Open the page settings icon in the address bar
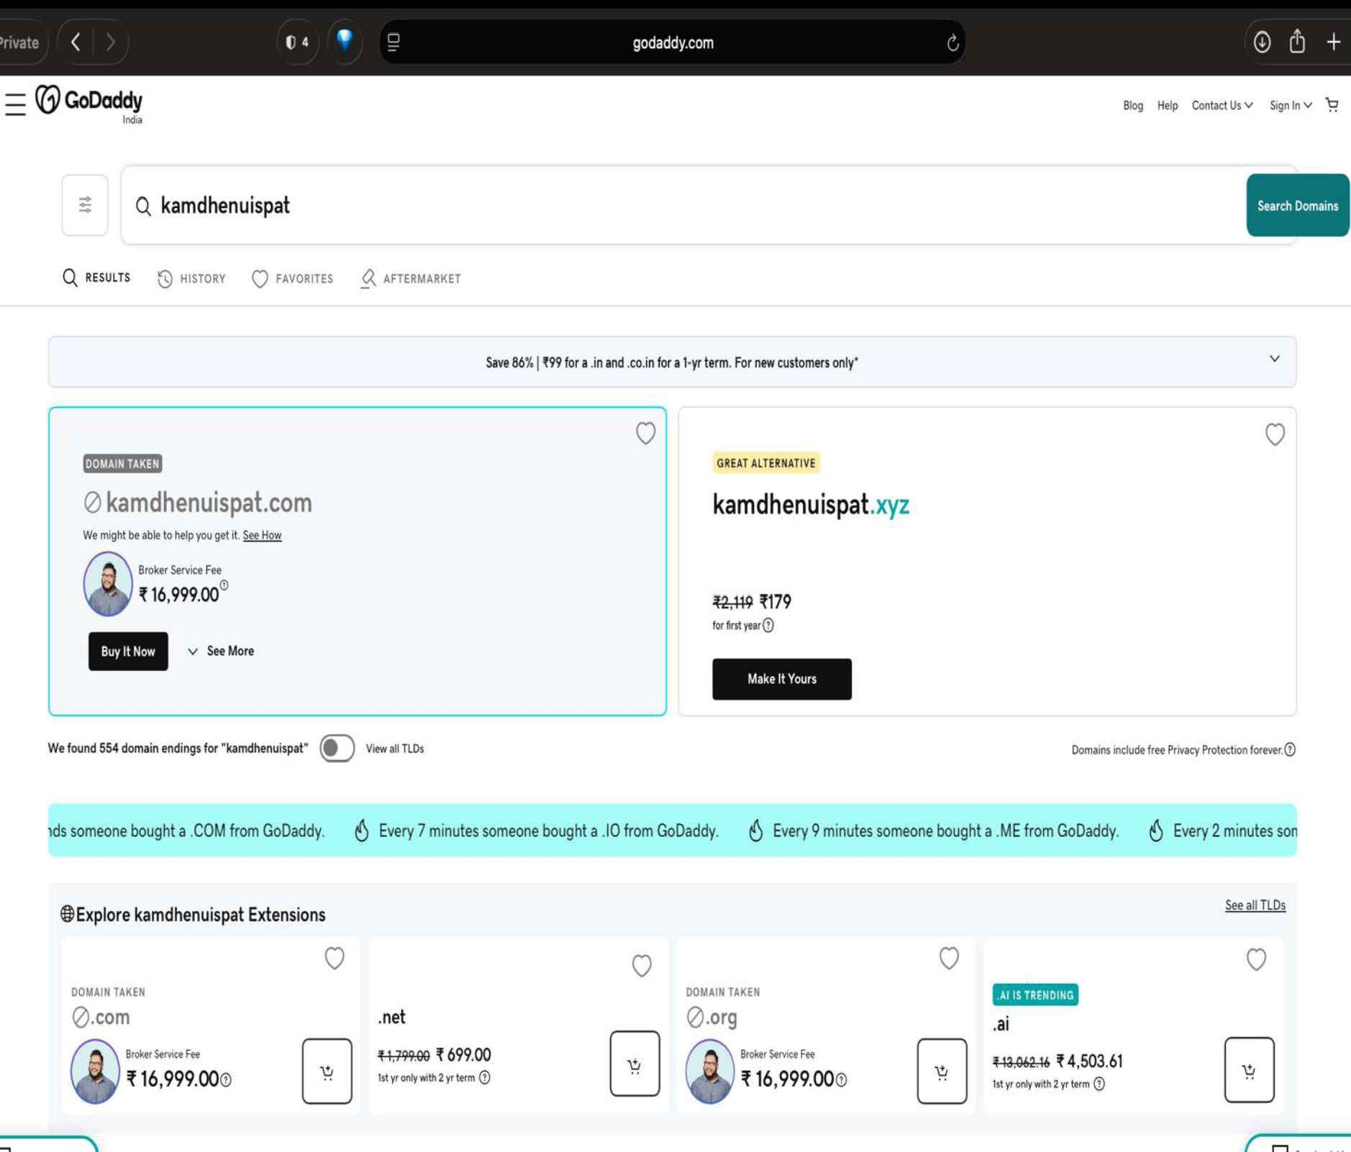The image size is (1351, 1152). tap(394, 42)
